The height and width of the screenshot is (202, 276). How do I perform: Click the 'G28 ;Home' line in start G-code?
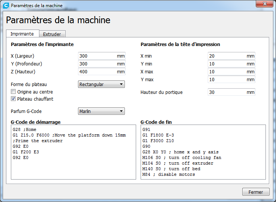(x=24, y=129)
